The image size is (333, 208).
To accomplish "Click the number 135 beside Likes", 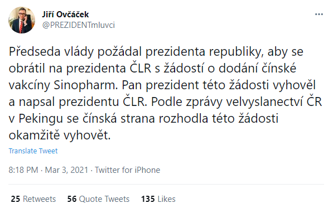I will click(x=148, y=199).
